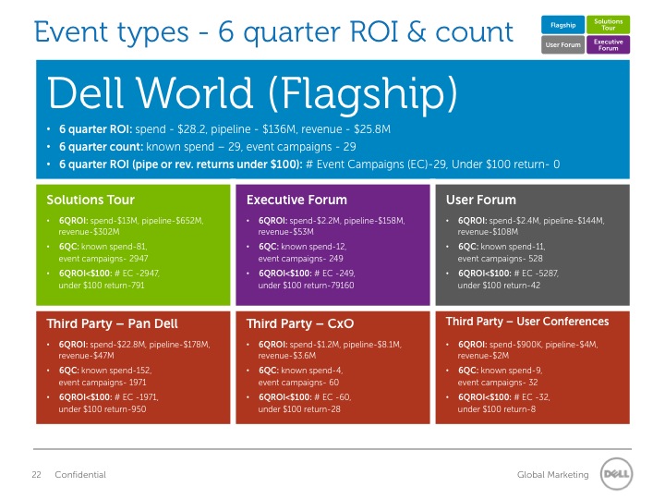The image size is (665, 499).
Task: Click the 'Dell World (Flagship)' heading
Action: tap(252, 93)
